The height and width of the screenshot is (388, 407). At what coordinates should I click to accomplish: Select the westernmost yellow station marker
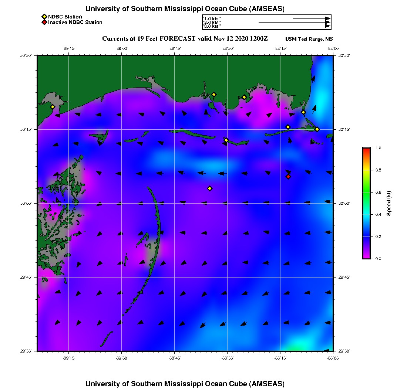click(53, 107)
